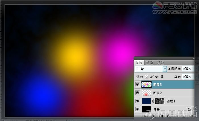Screen dimensions: 199x121
Task: Expand the 不透明度 opacity slider arrow
Action: click(x=196, y=69)
